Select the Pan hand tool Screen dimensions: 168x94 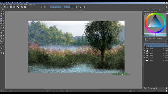point(3,53)
